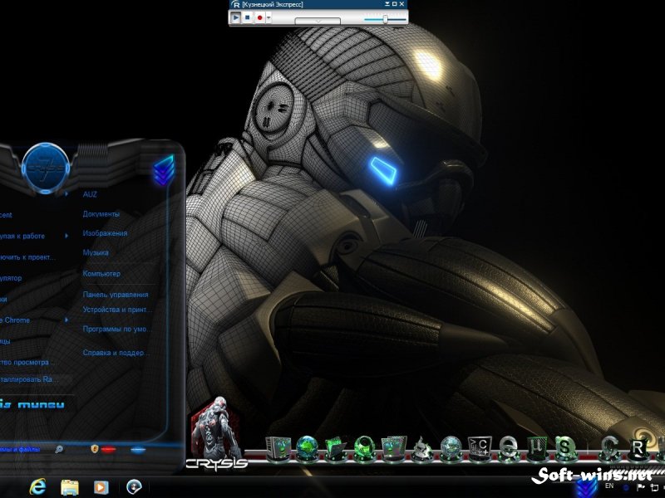Expand the radio player's bottom pull-down tab

(x=318, y=22)
